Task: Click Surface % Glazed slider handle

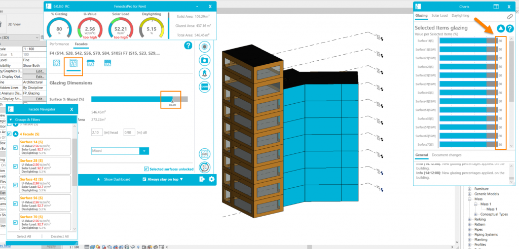Action: click(x=172, y=101)
